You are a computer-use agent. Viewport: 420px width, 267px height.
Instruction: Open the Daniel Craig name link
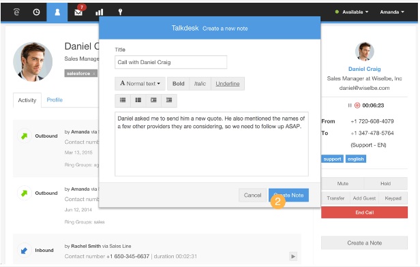pyautogui.click(x=364, y=69)
